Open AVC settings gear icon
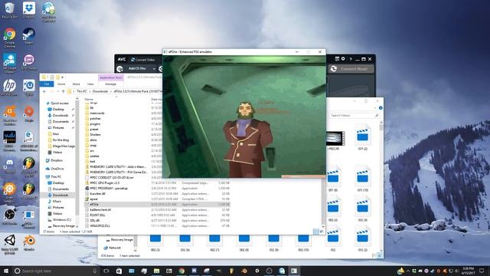Image resolution: width=490 pixels, height=276 pixels. pos(343,59)
